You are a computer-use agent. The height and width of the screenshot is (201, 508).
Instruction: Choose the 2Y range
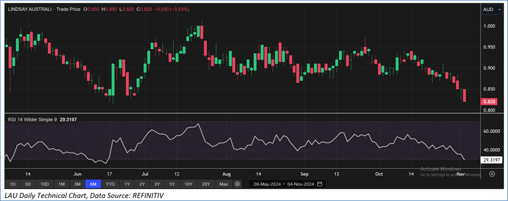point(142,184)
